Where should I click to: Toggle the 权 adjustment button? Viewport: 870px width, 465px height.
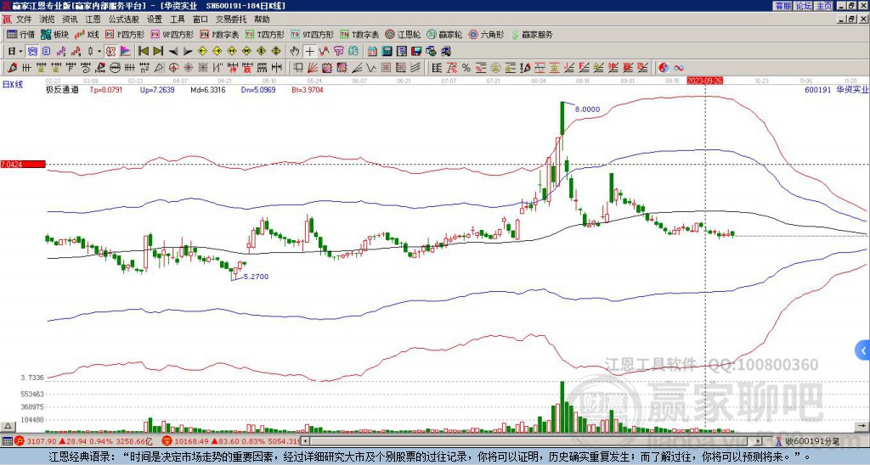point(110,52)
